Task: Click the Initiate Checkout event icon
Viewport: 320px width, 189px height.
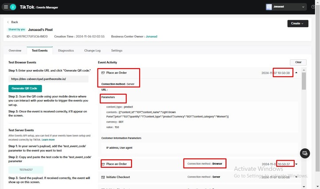Action: coord(103,177)
